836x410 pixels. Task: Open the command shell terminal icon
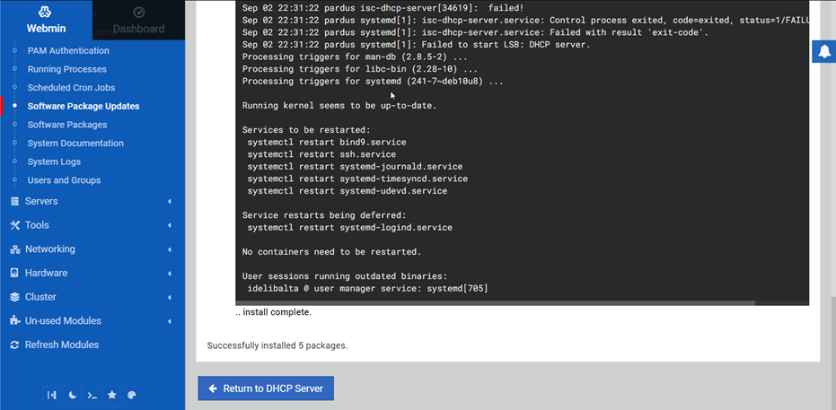92,395
